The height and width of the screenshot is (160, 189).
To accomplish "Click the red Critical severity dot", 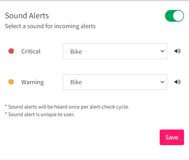I will pyautogui.click(x=11, y=51).
